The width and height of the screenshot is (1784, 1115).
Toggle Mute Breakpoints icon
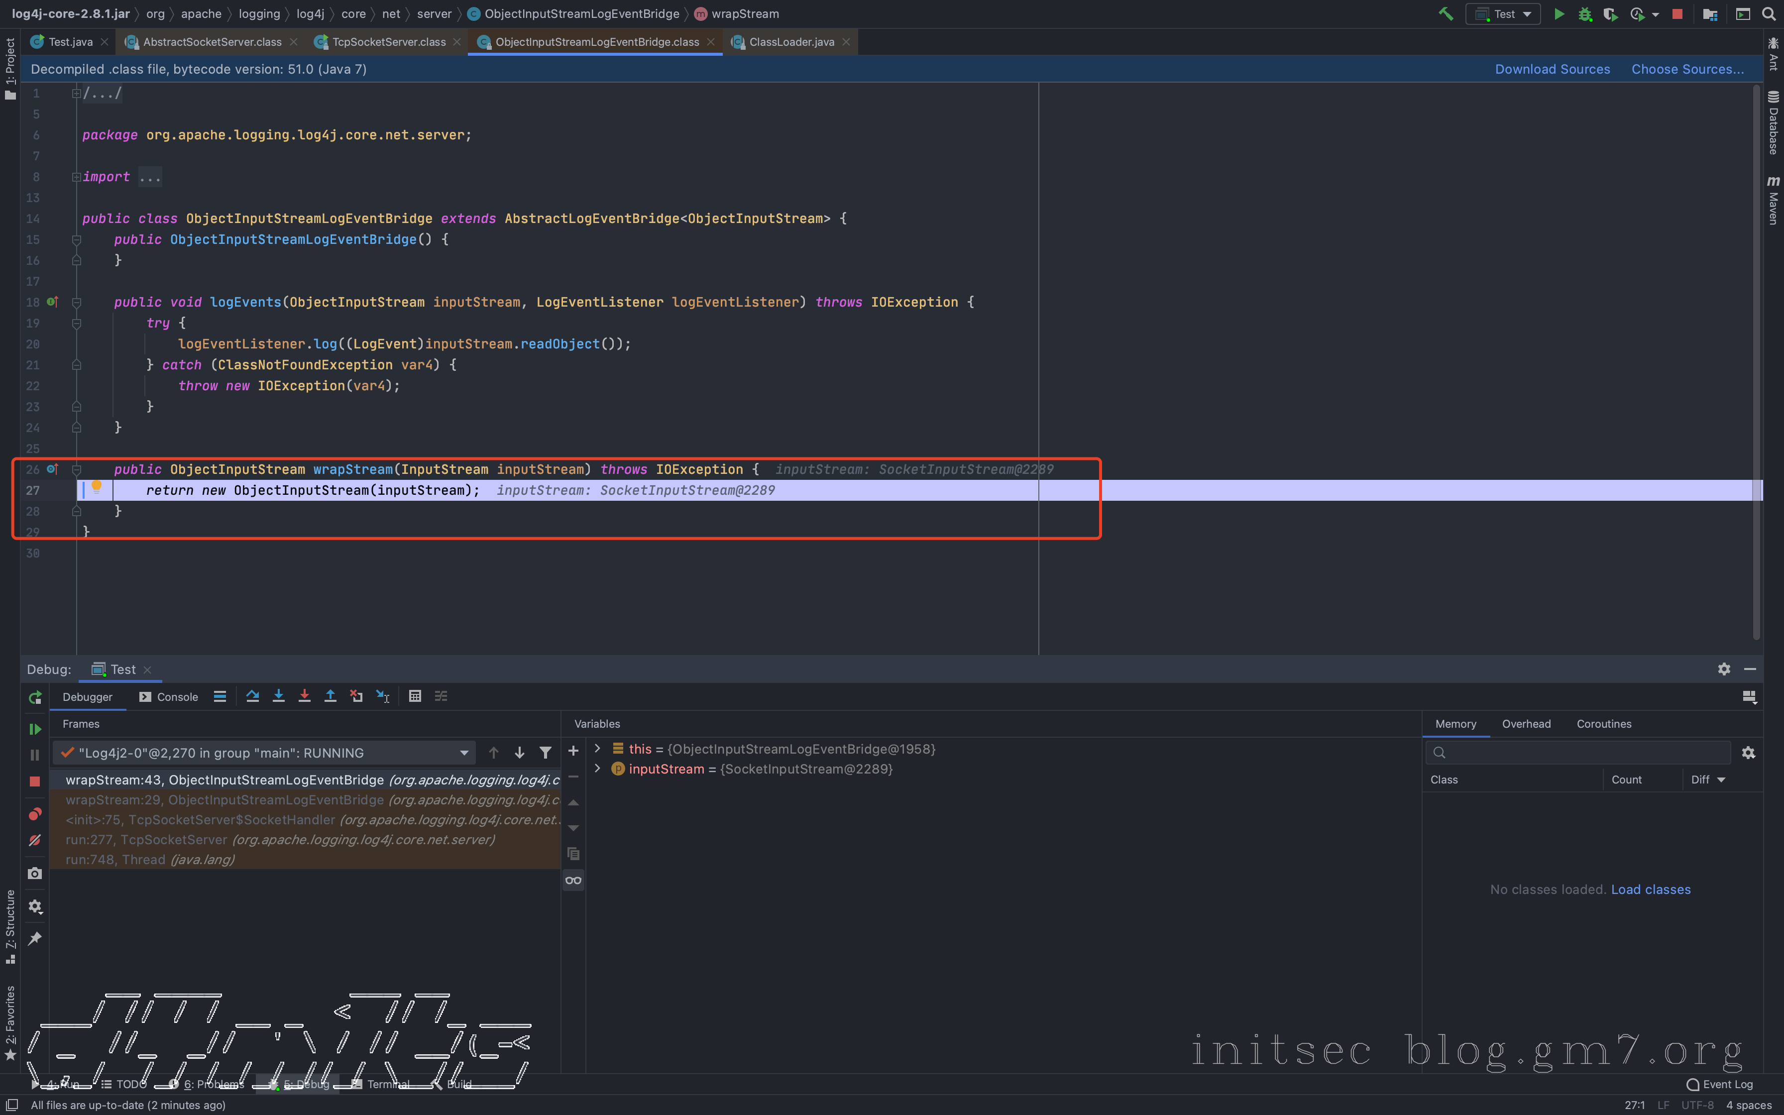(x=35, y=841)
